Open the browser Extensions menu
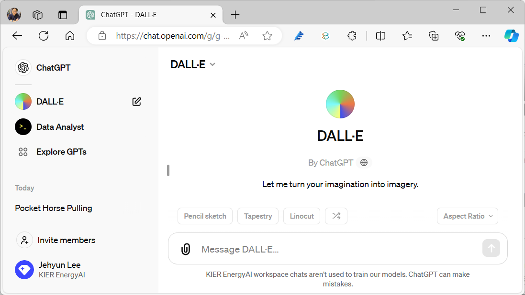Viewport: 525px width, 295px height. click(x=352, y=36)
